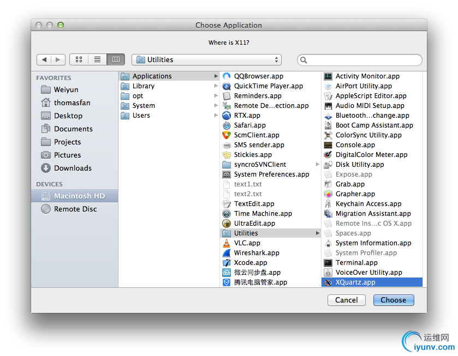This screenshot has width=458, height=356.
Task: Select the UltraEdit.app icon
Action: coord(227,223)
